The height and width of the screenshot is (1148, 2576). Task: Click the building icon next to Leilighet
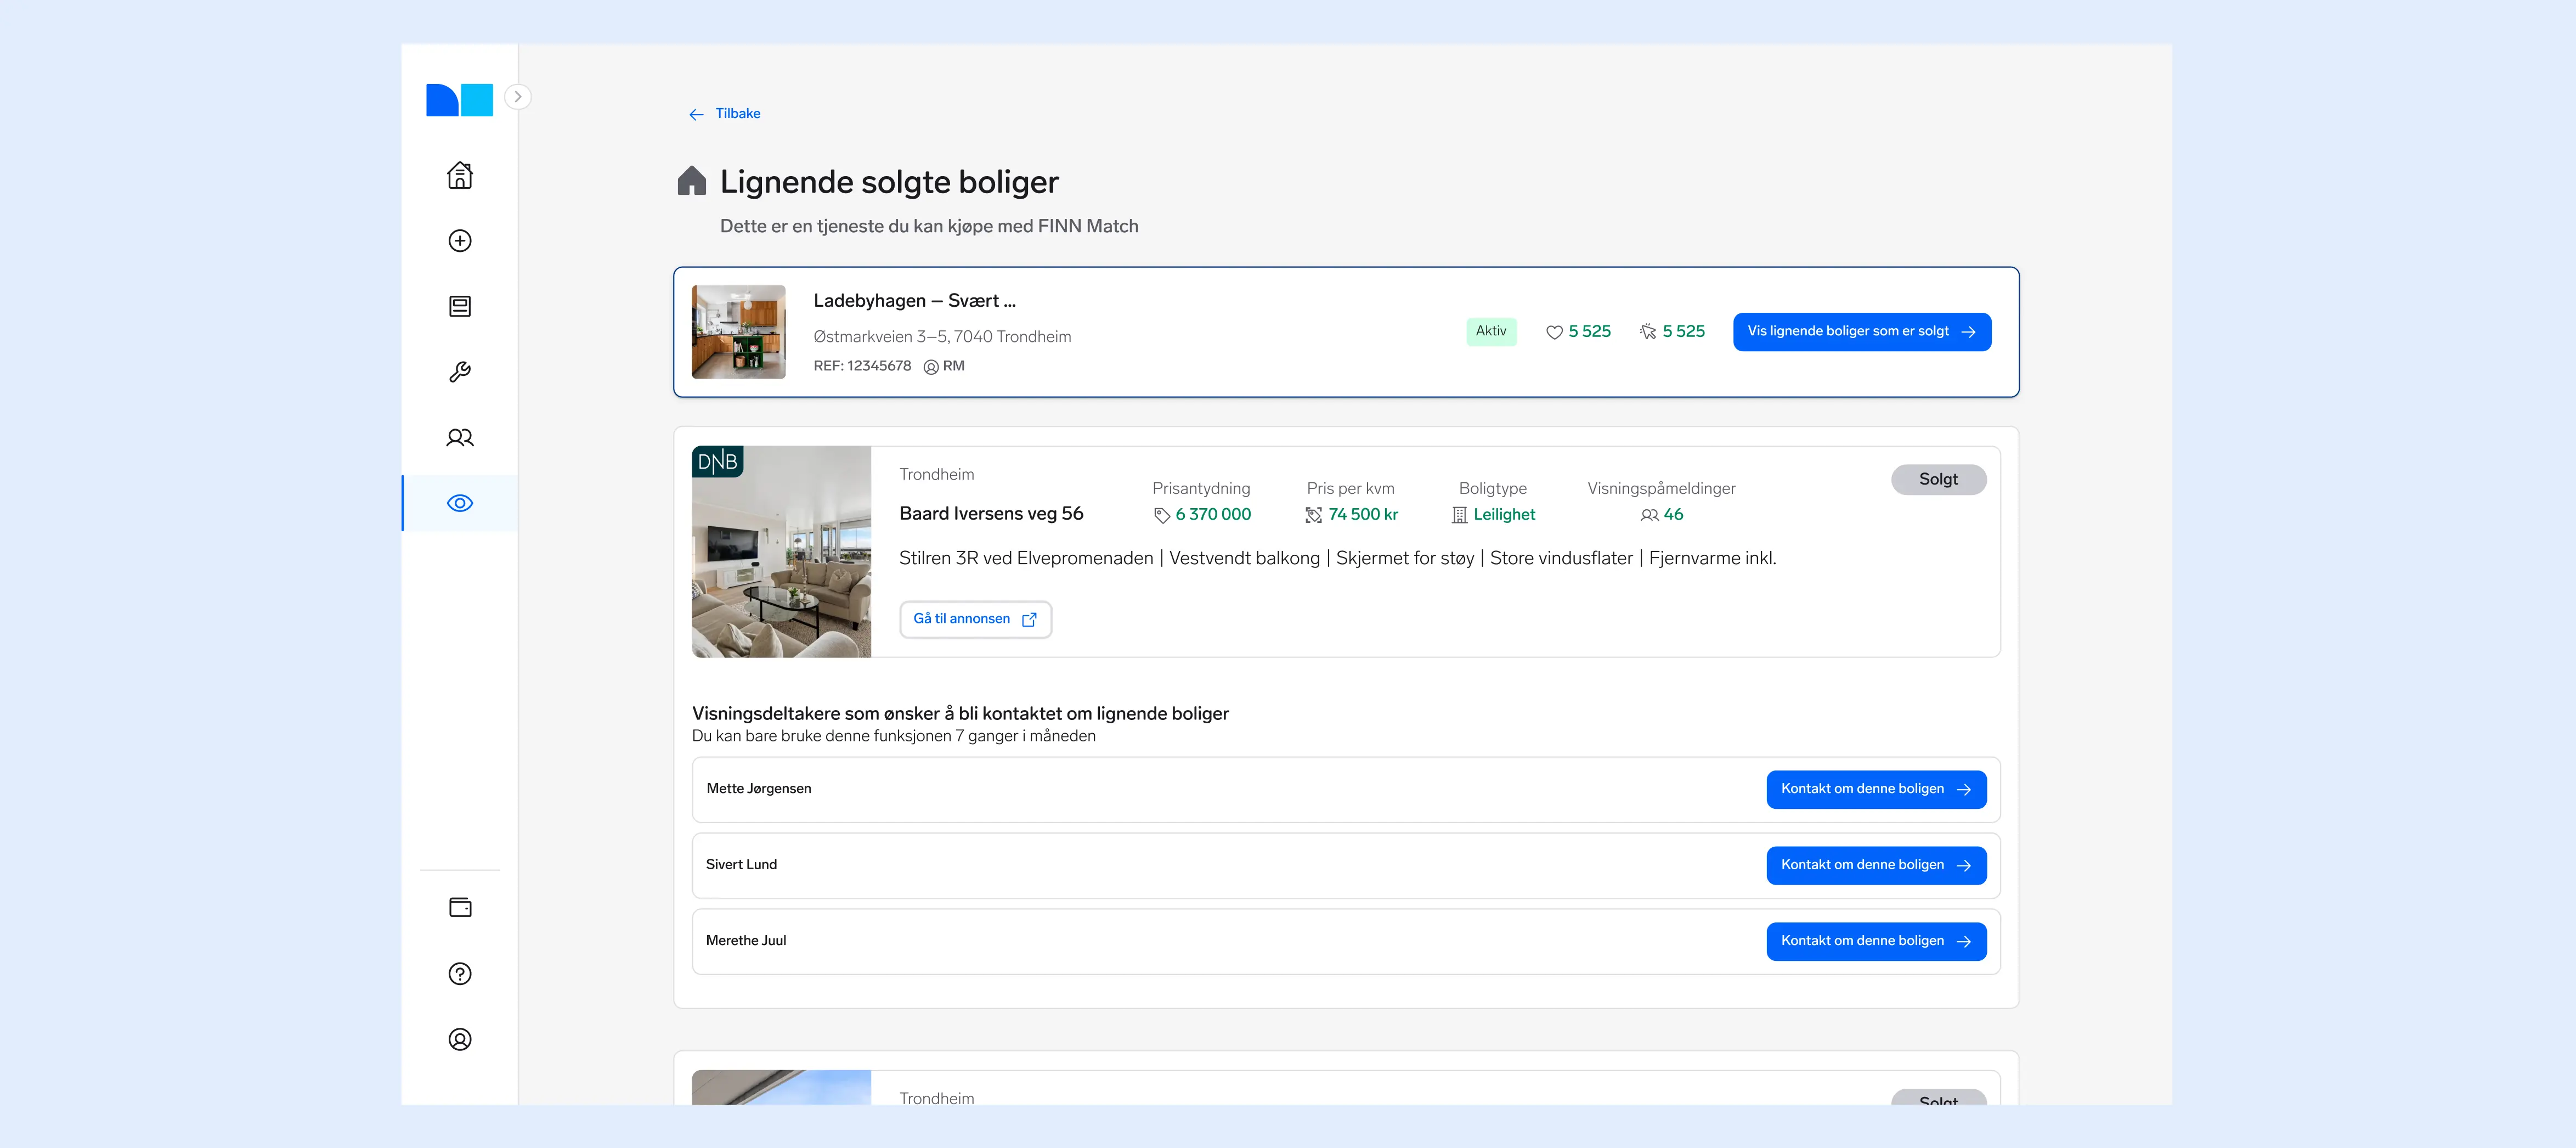coord(1460,515)
